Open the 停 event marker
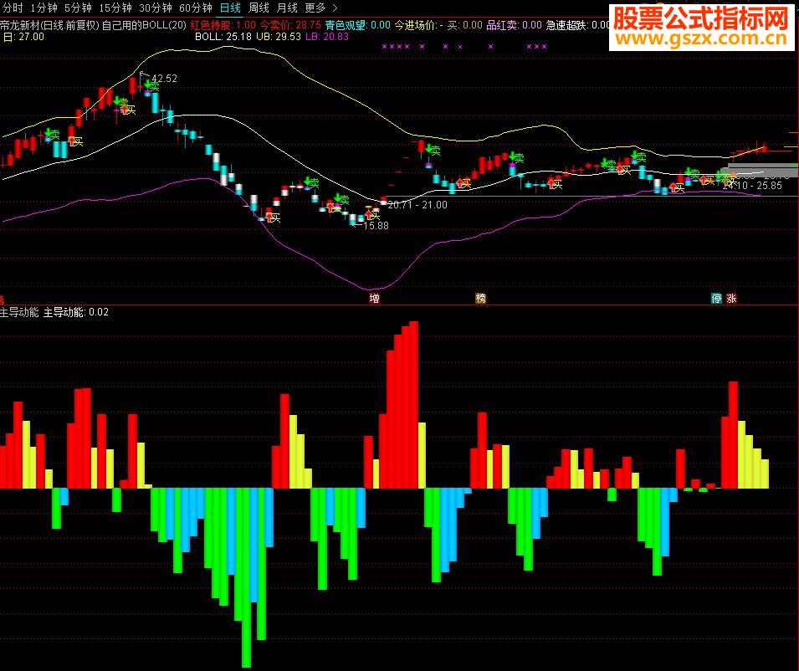The image size is (799, 671). click(717, 298)
